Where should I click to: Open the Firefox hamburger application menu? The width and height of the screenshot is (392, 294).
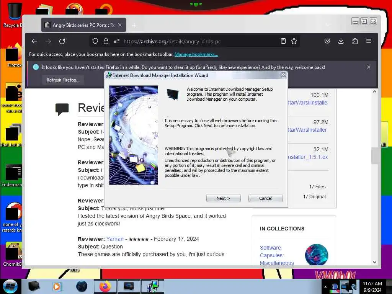(x=369, y=41)
